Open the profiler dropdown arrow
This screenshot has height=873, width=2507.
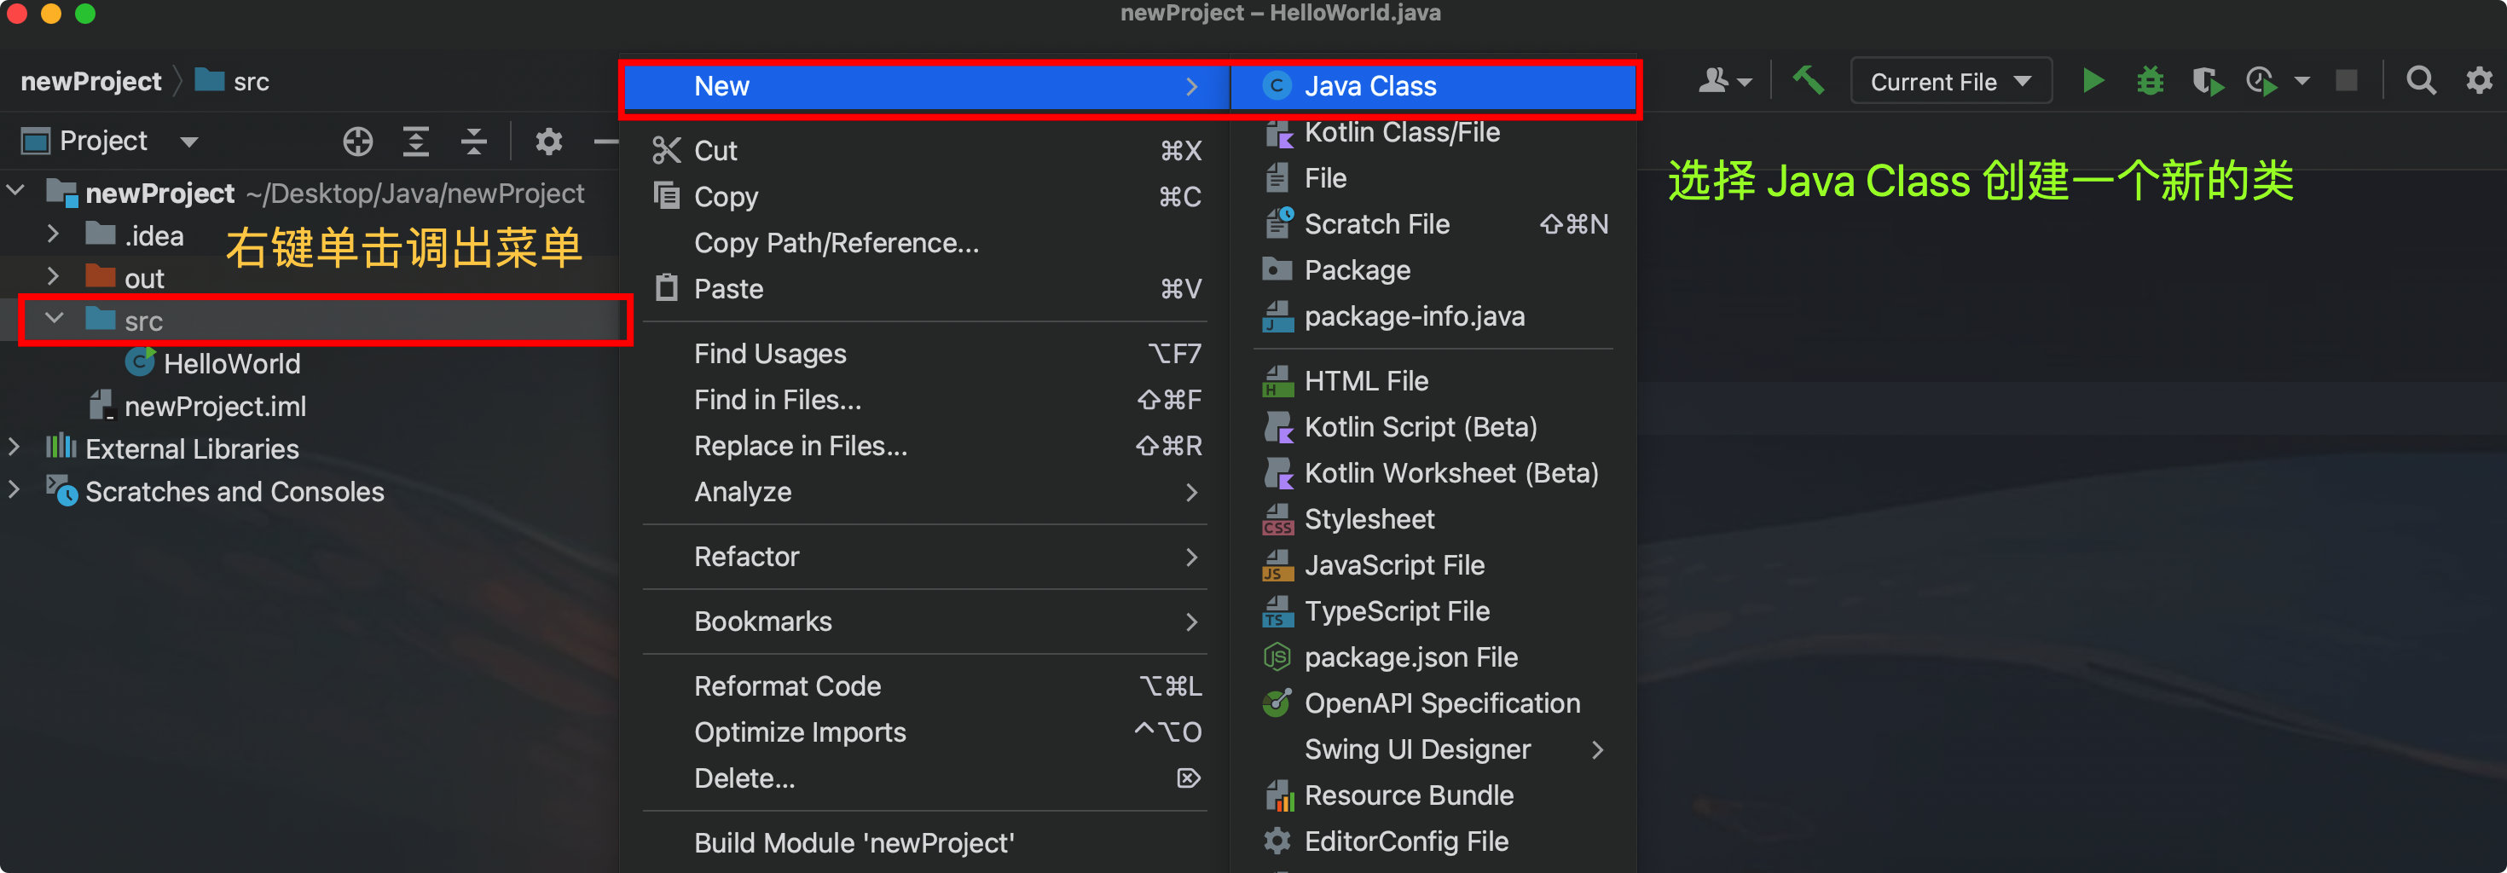[2301, 82]
